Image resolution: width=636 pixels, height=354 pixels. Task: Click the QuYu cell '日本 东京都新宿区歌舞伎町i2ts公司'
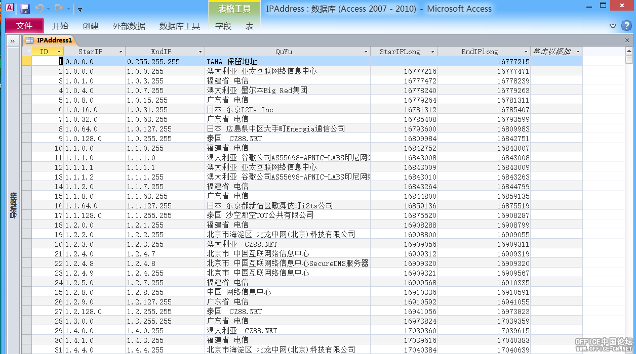pyautogui.click(x=288, y=205)
